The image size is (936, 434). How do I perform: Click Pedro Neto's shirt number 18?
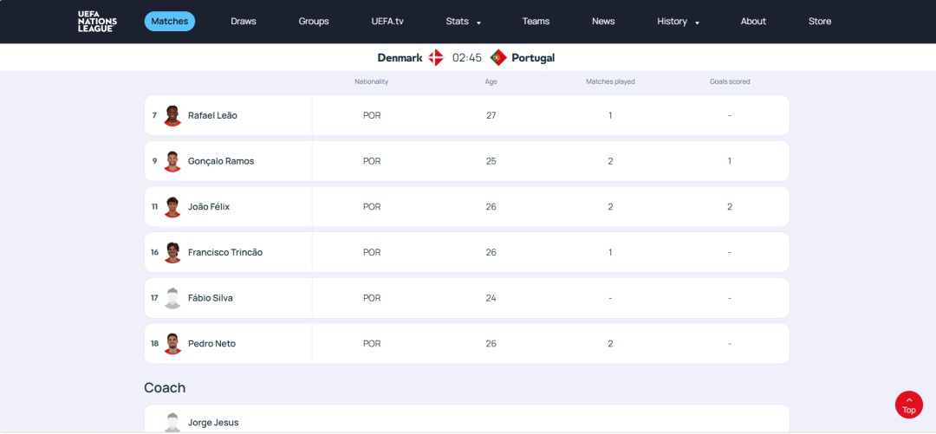(x=154, y=344)
